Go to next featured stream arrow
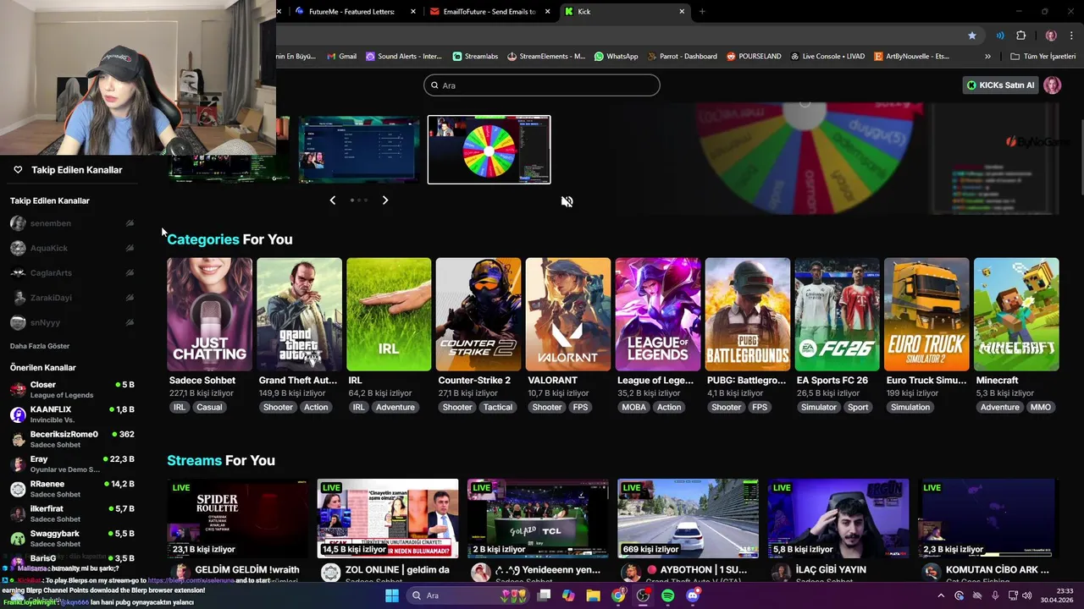This screenshot has height=609, width=1084. point(385,200)
